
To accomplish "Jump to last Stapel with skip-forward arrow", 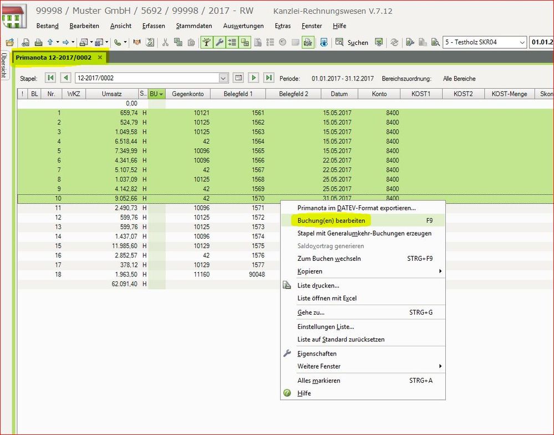I will [268, 78].
